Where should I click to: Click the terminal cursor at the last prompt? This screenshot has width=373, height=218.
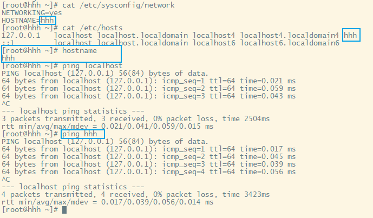coord(64,209)
